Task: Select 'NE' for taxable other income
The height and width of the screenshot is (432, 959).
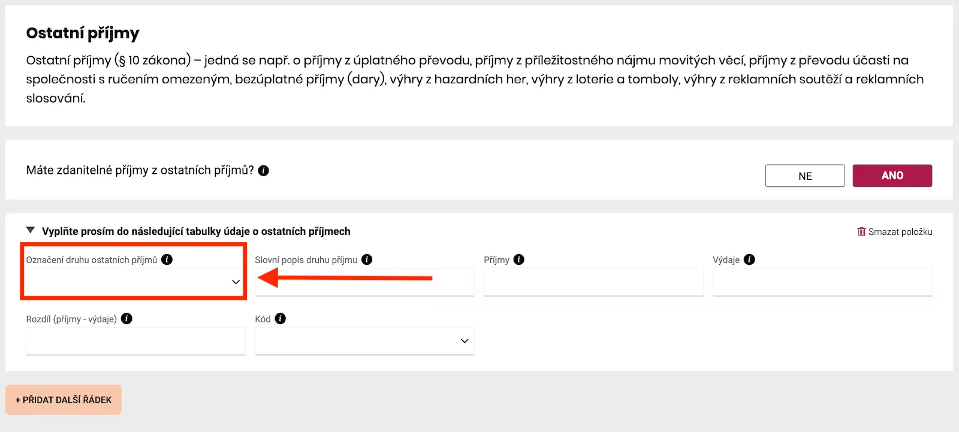Action: coord(804,176)
